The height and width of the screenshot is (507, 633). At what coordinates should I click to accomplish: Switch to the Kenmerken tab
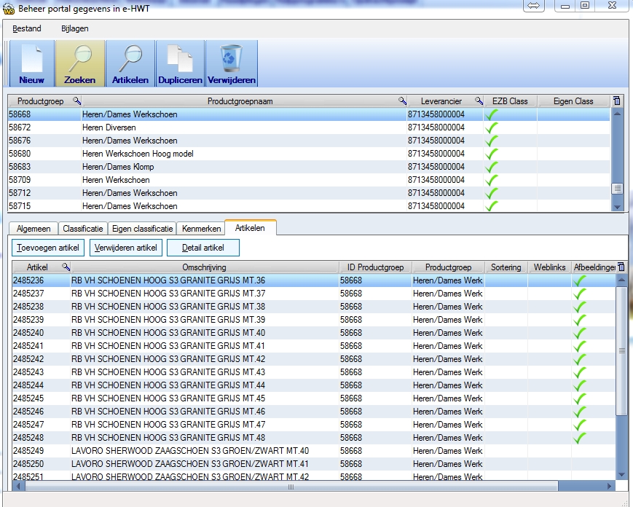click(x=201, y=229)
